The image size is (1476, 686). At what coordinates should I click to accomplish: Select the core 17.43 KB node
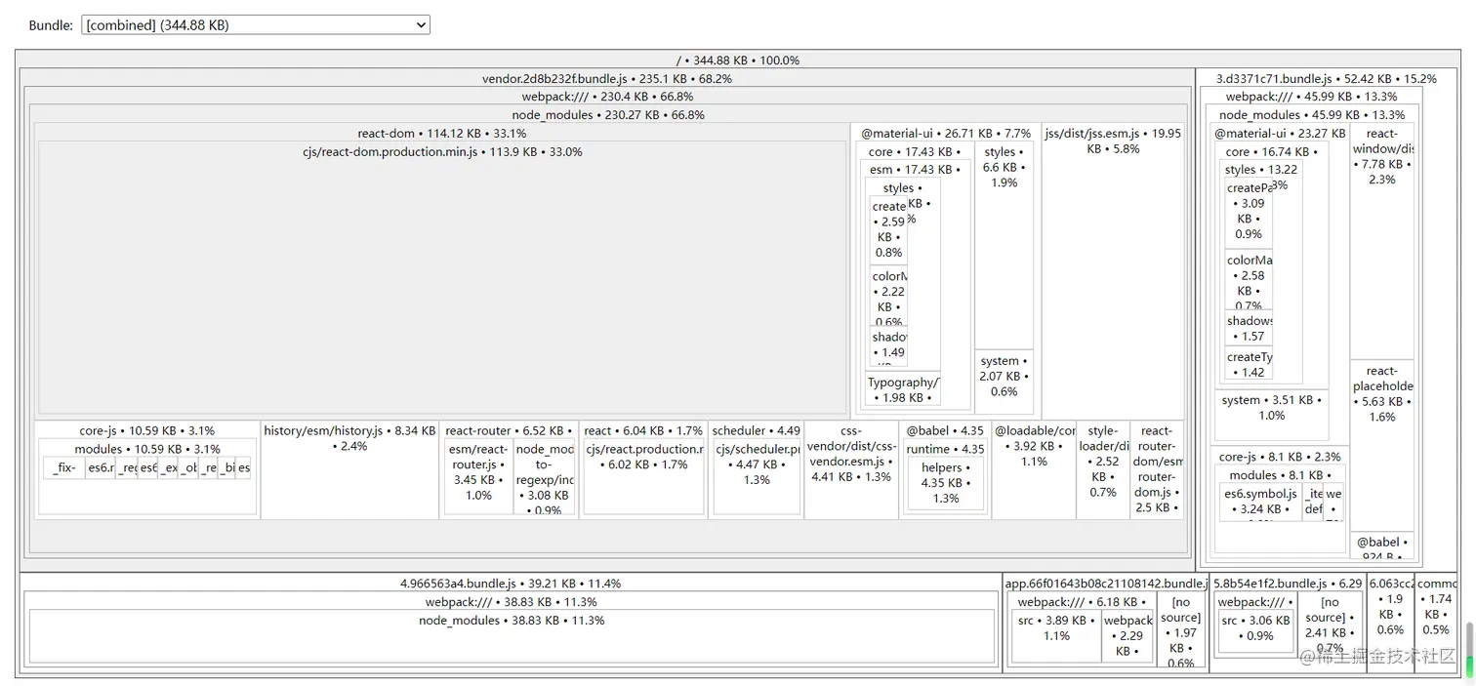coord(915,151)
